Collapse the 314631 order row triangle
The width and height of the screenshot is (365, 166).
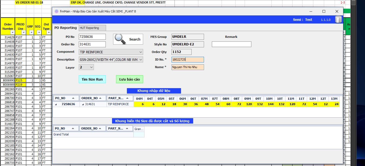pyautogui.click(x=83, y=104)
